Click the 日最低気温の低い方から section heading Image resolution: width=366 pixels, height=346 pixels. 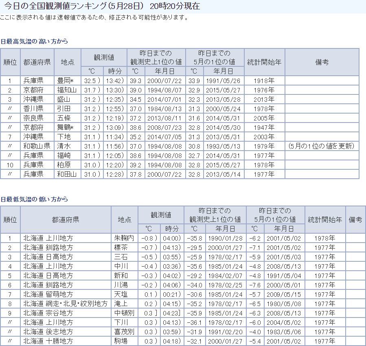click(x=34, y=199)
